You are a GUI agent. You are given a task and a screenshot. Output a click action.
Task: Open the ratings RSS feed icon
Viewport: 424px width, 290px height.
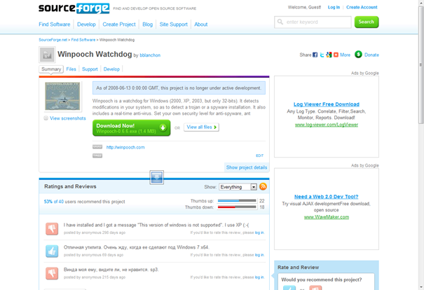(263, 186)
